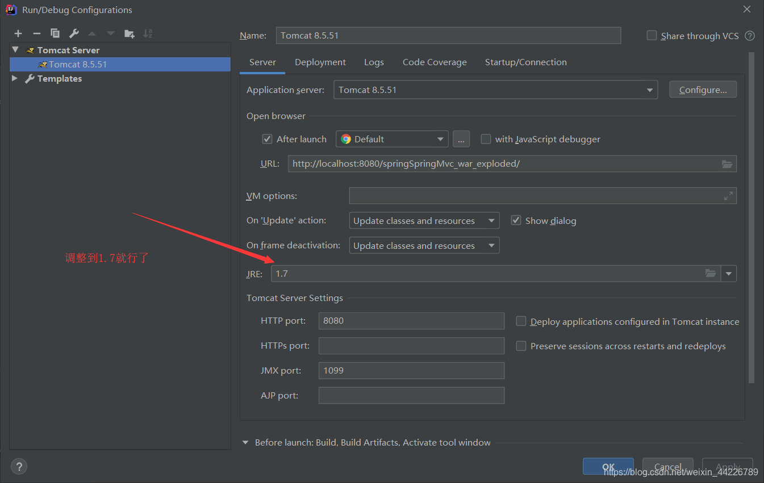This screenshot has height=483, width=764.
Task: Click the browser ellipsis button
Action: [x=461, y=139]
